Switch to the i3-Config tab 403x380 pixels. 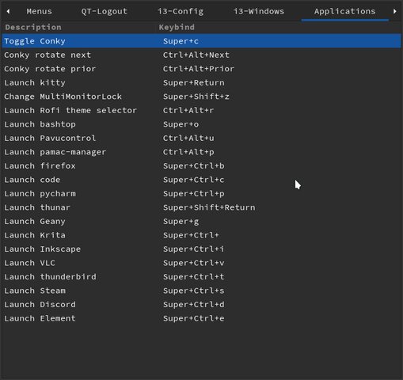(x=181, y=11)
